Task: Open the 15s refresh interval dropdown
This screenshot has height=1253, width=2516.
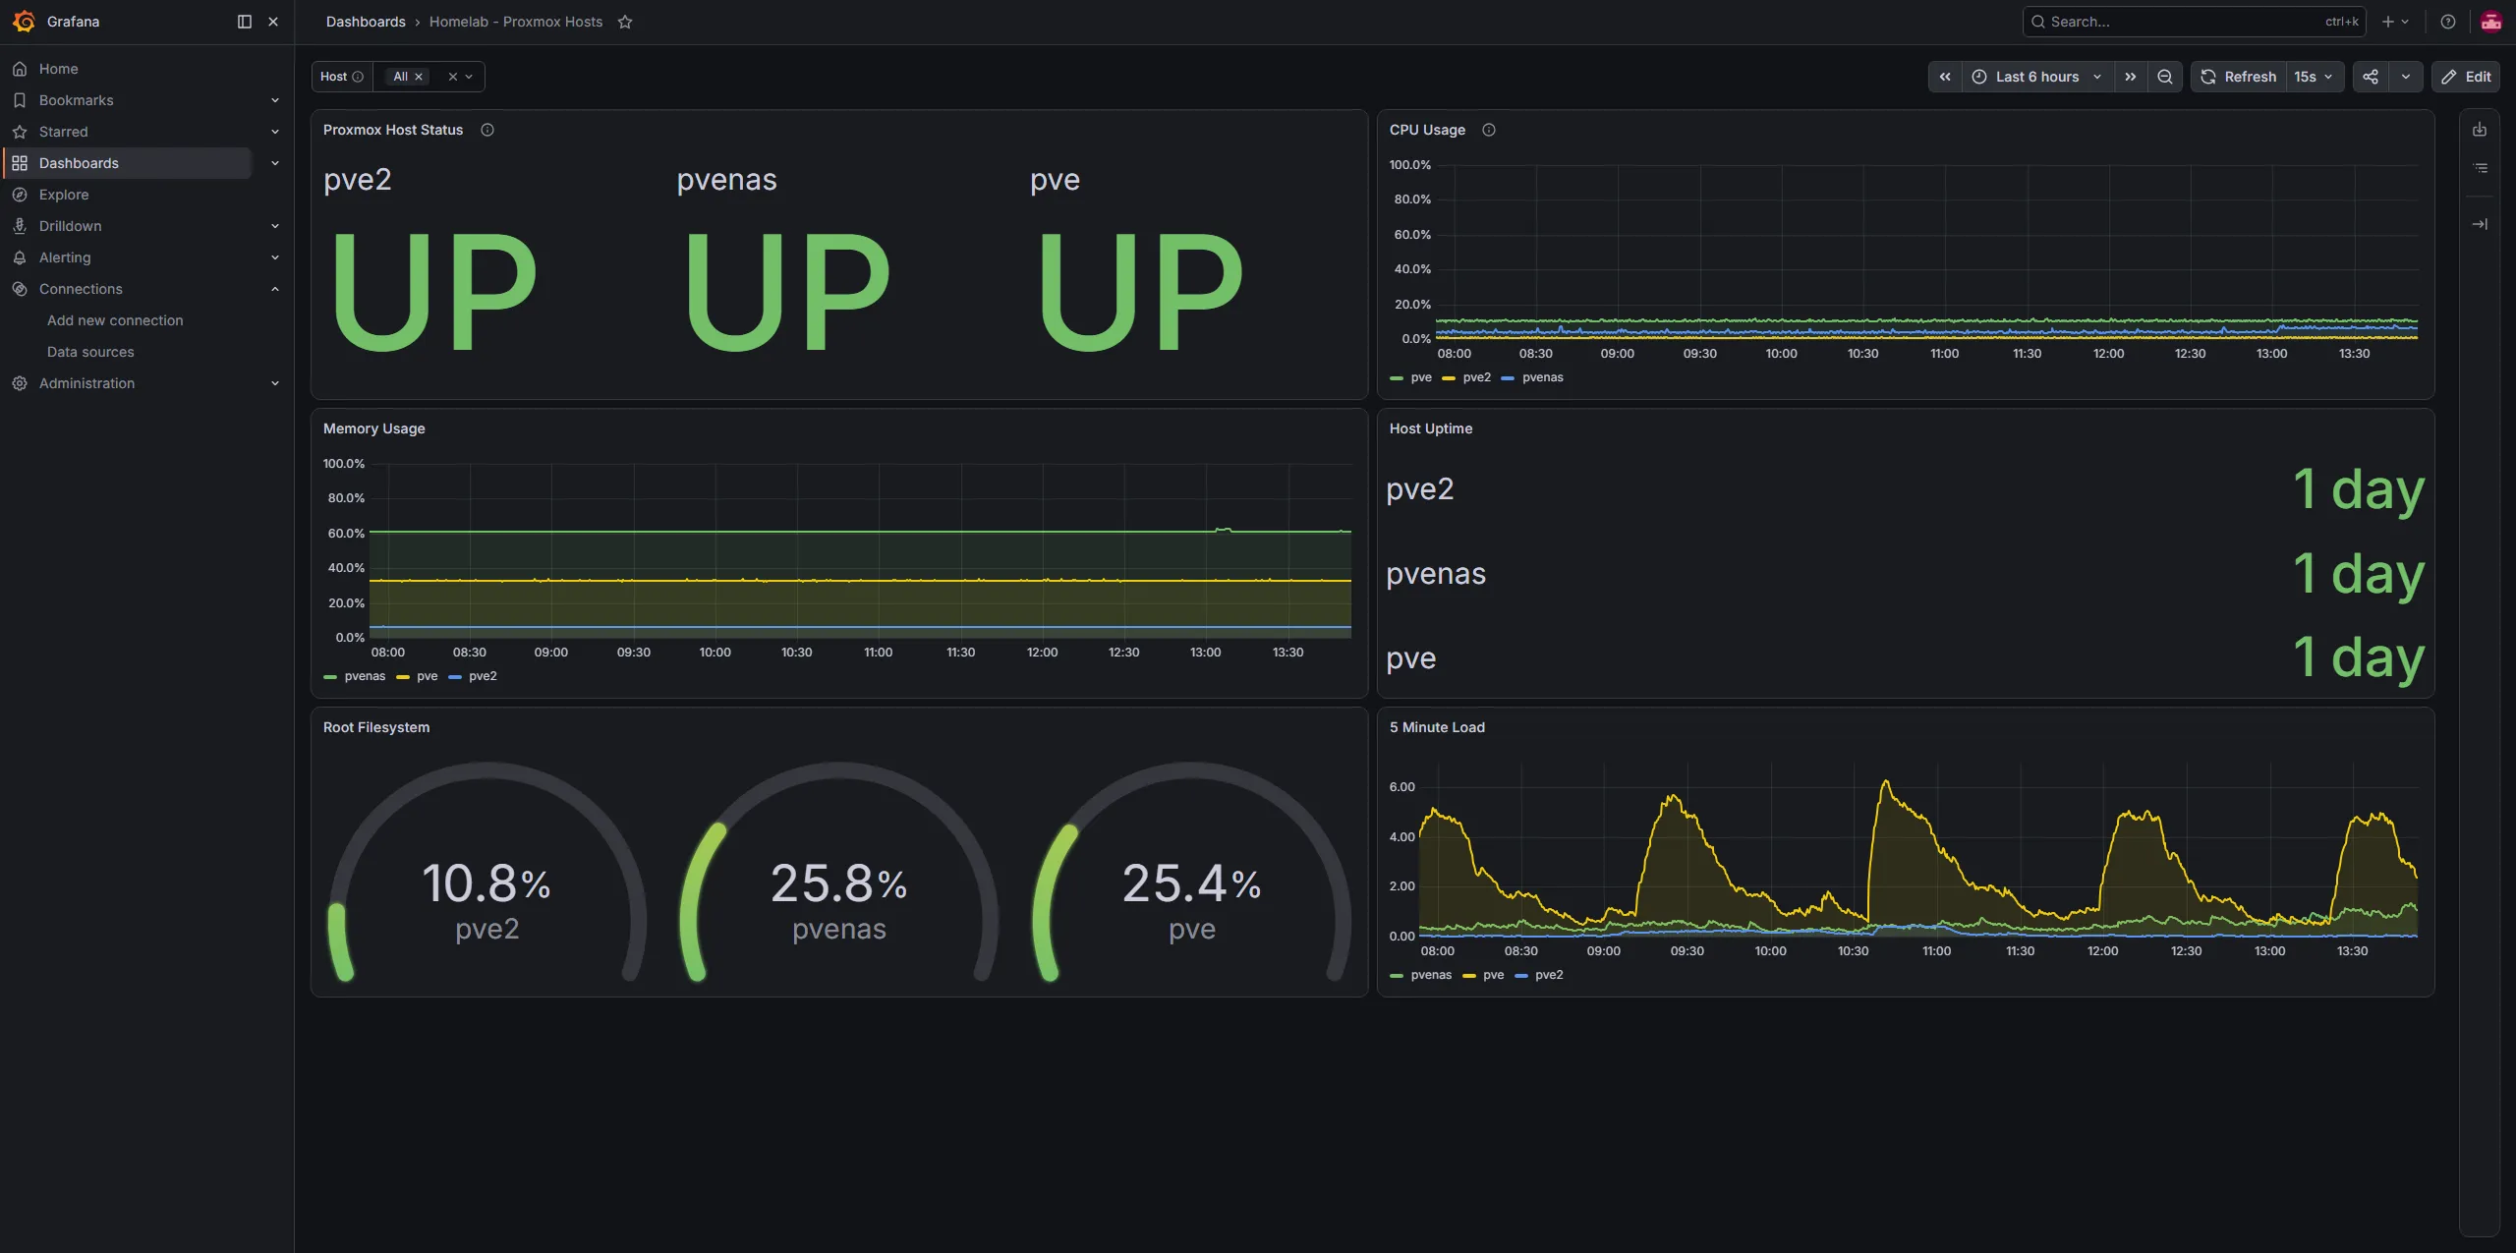Action: (2315, 77)
